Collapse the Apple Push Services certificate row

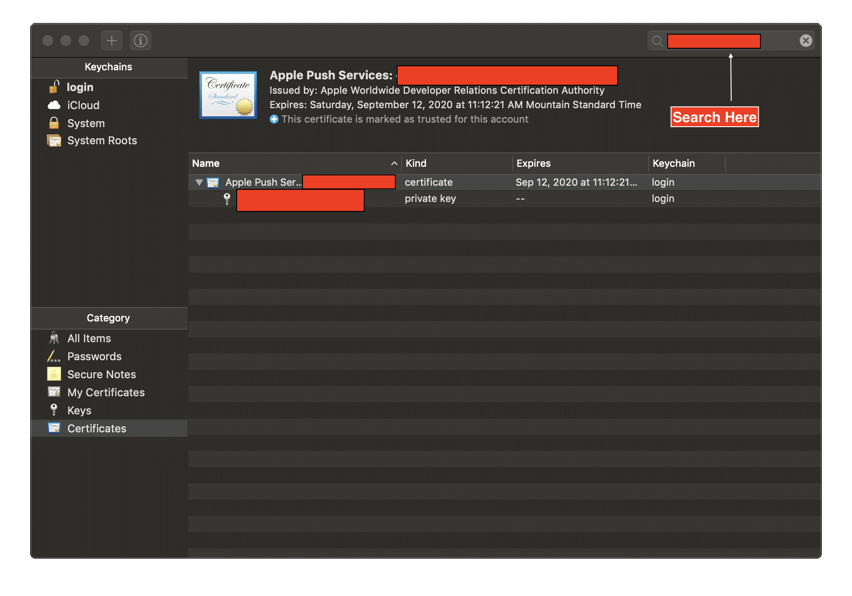(198, 182)
